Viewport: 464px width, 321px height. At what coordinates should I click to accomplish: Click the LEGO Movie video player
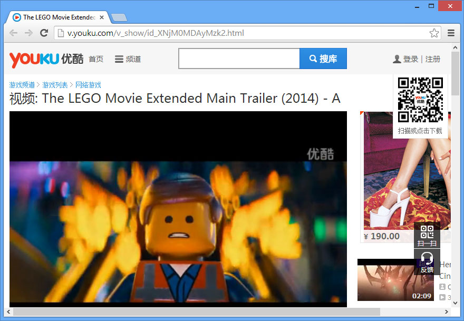(178, 209)
